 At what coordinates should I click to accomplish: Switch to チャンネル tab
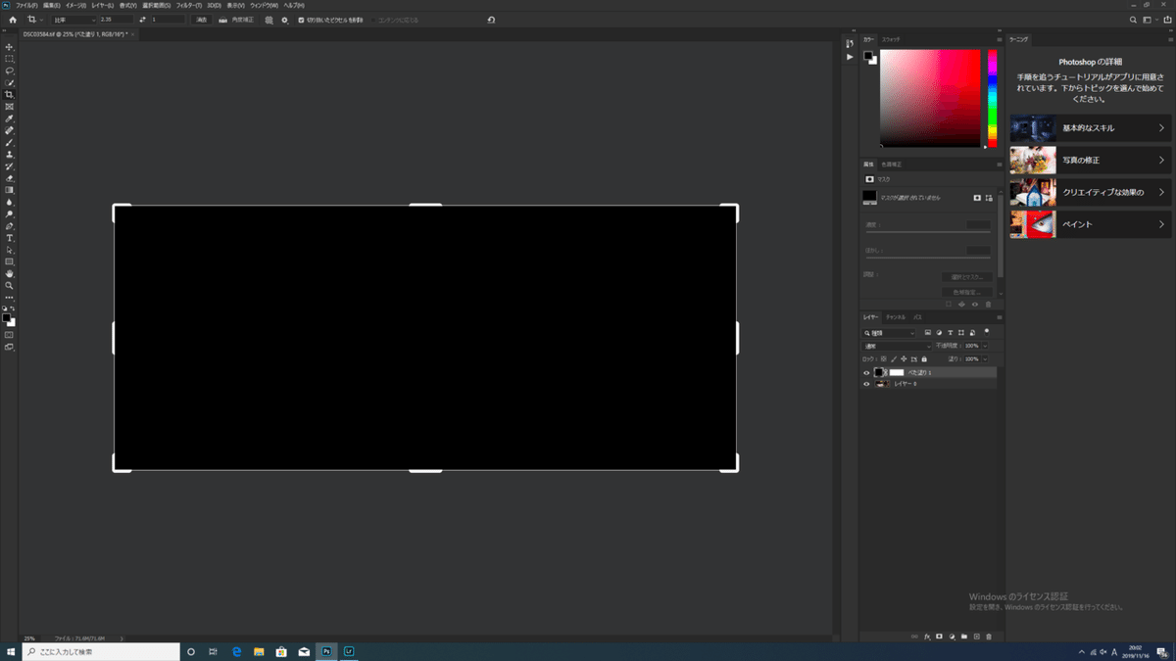[x=896, y=317]
